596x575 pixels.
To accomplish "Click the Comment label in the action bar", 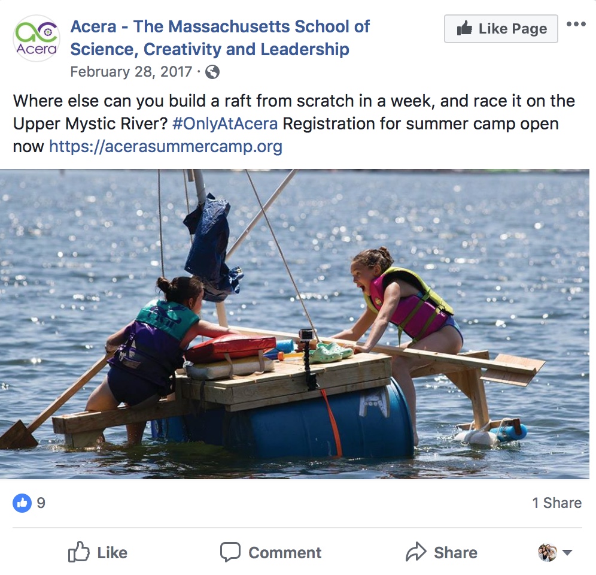I will [285, 552].
